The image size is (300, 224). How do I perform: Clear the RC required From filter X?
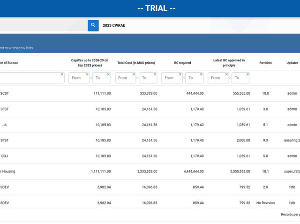pos(180,74)
